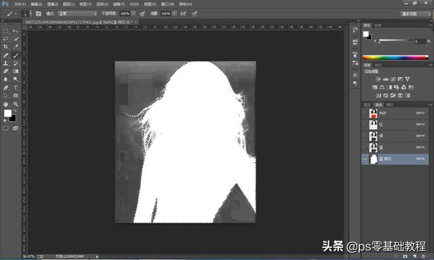Toggle the Brush panel button
This screenshot has height=260, width=434.
click(x=39, y=14)
